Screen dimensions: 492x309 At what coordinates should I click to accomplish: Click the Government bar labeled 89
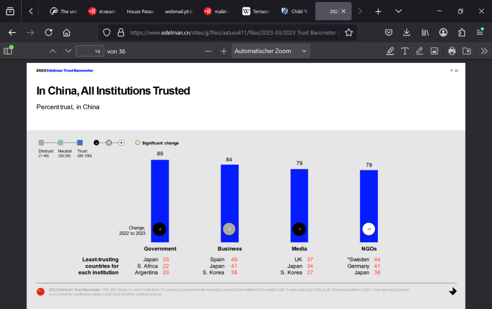[x=160, y=201]
